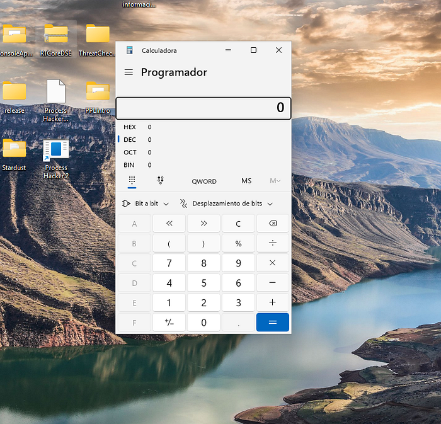This screenshot has height=424, width=441.
Task: Click digit 7 on the keypad
Action: click(x=169, y=263)
